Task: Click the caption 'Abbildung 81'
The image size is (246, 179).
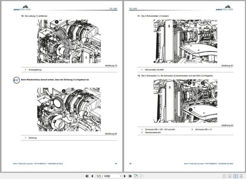Action: pos(227,66)
